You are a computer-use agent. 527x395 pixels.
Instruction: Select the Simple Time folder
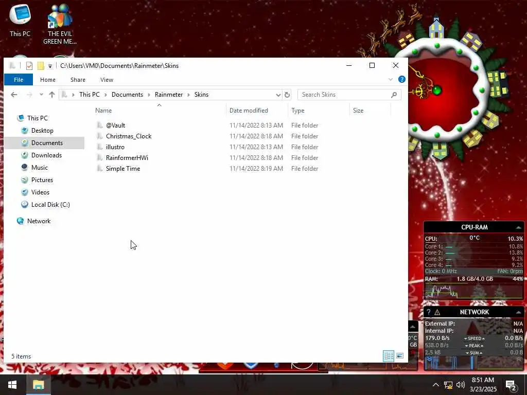coord(122,169)
